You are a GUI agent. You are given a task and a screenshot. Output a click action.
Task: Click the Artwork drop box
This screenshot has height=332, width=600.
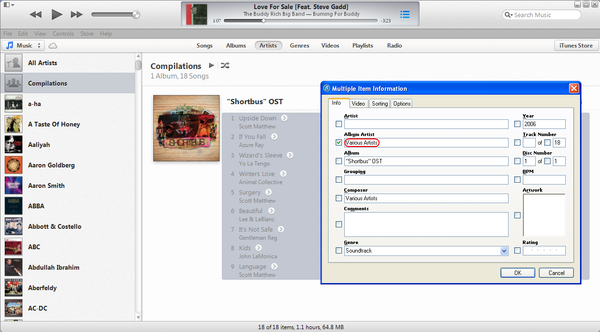(x=544, y=215)
